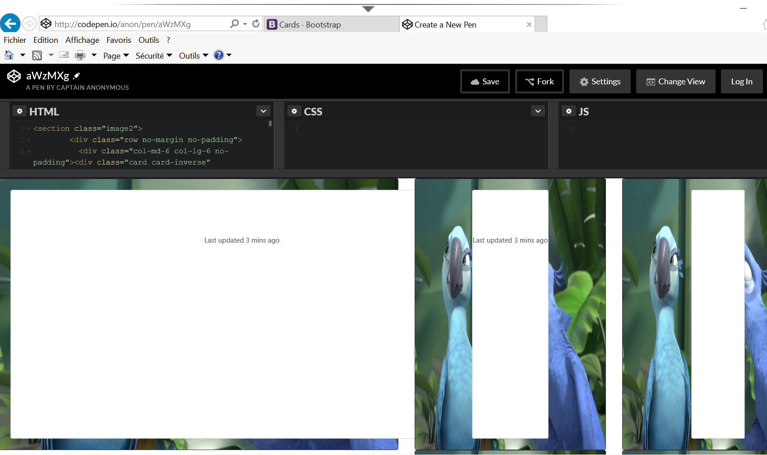The image size is (767, 455).
Task: Click 'Last updated 3 mins ago' in wide card
Action: (242, 240)
